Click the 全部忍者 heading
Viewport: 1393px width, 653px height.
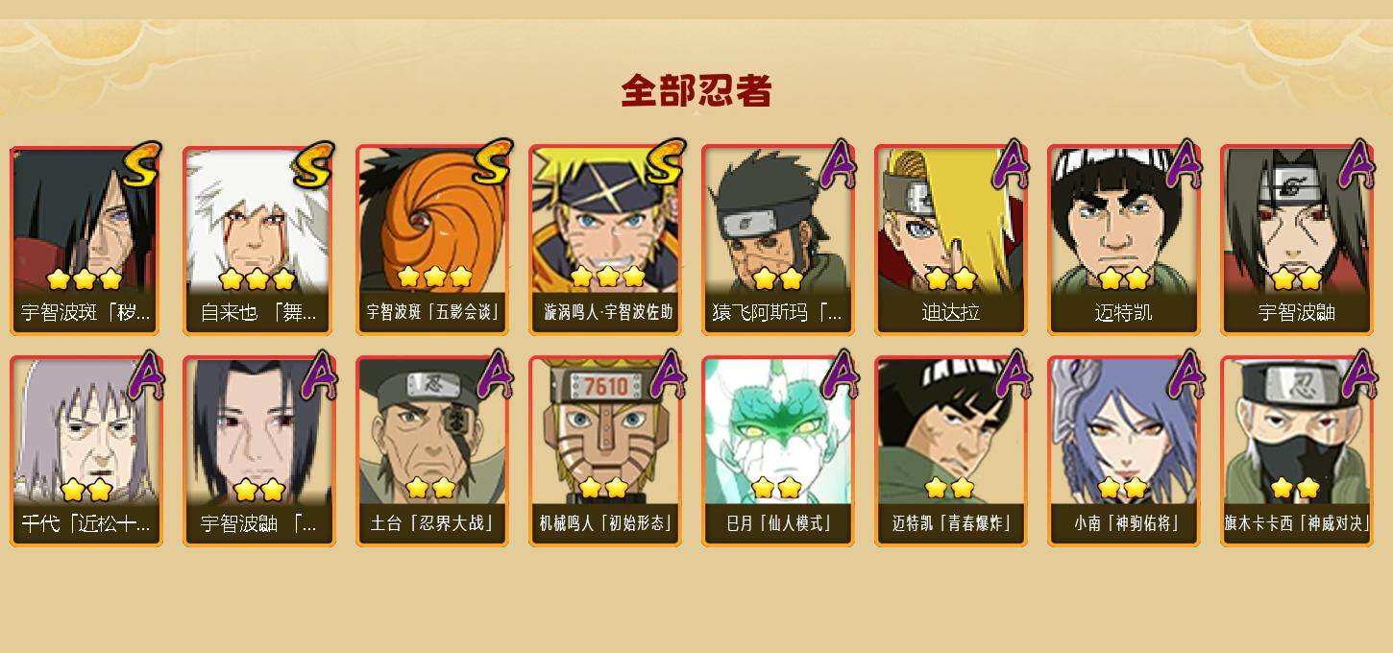(696, 91)
